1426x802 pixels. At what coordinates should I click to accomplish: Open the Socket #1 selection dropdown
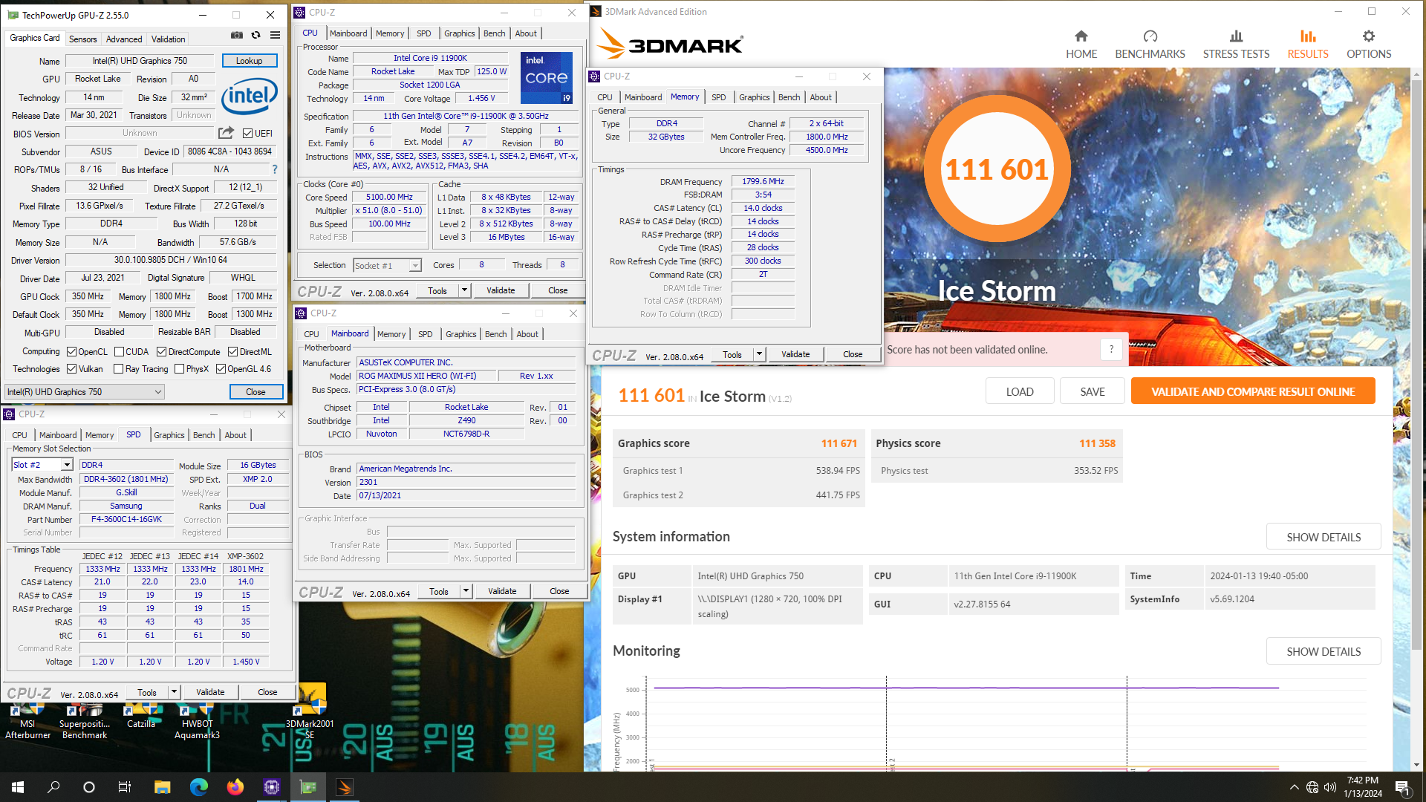coord(387,265)
